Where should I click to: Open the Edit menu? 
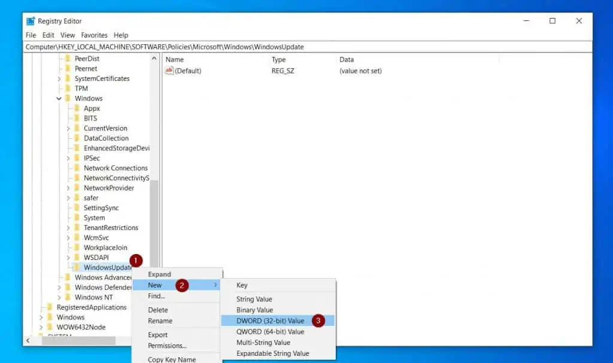click(48, 35)
